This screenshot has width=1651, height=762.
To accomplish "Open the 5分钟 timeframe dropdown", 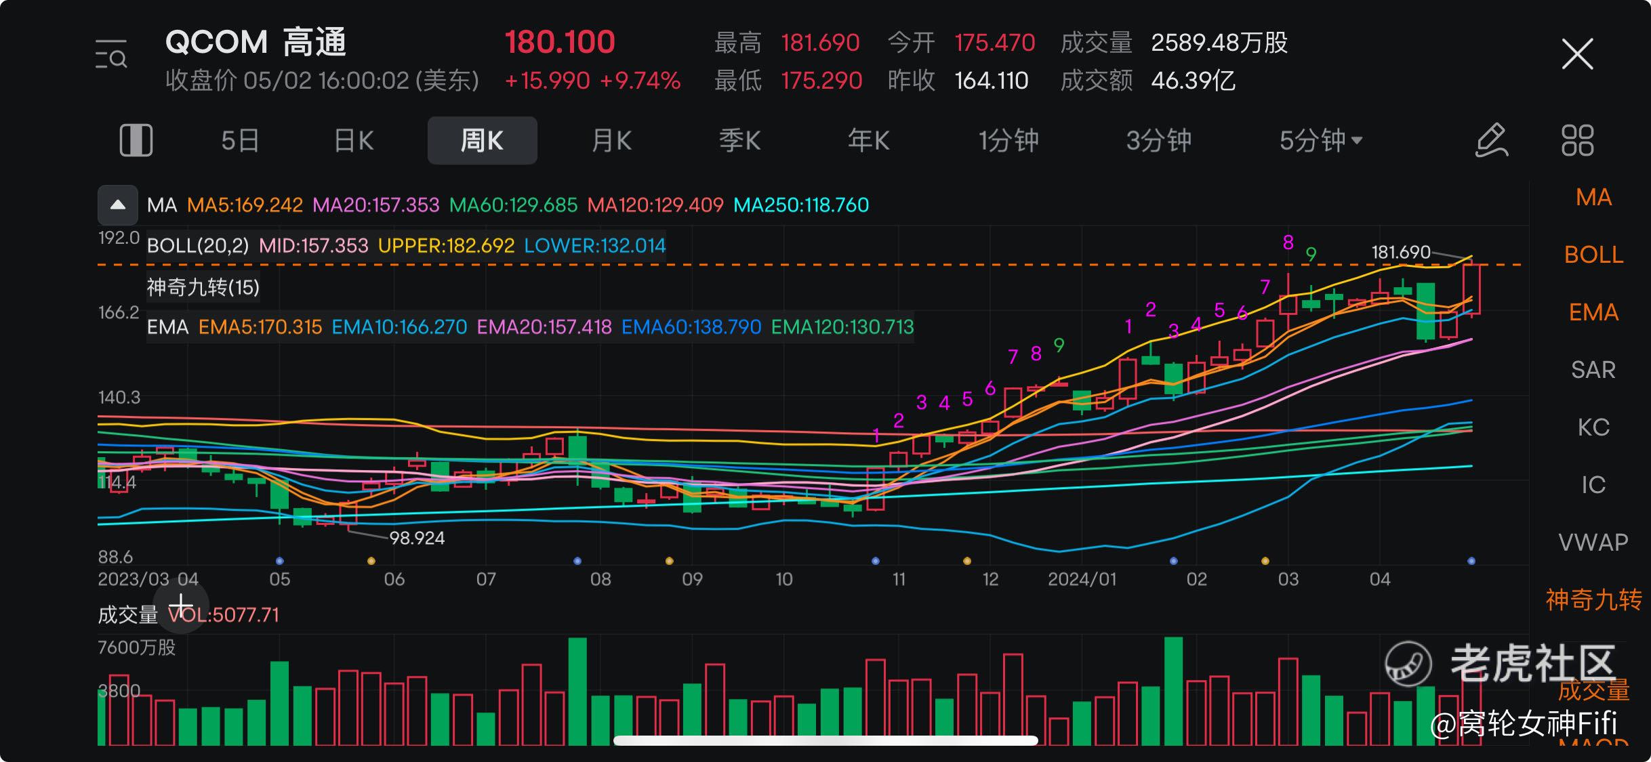I will point(1320,141).
